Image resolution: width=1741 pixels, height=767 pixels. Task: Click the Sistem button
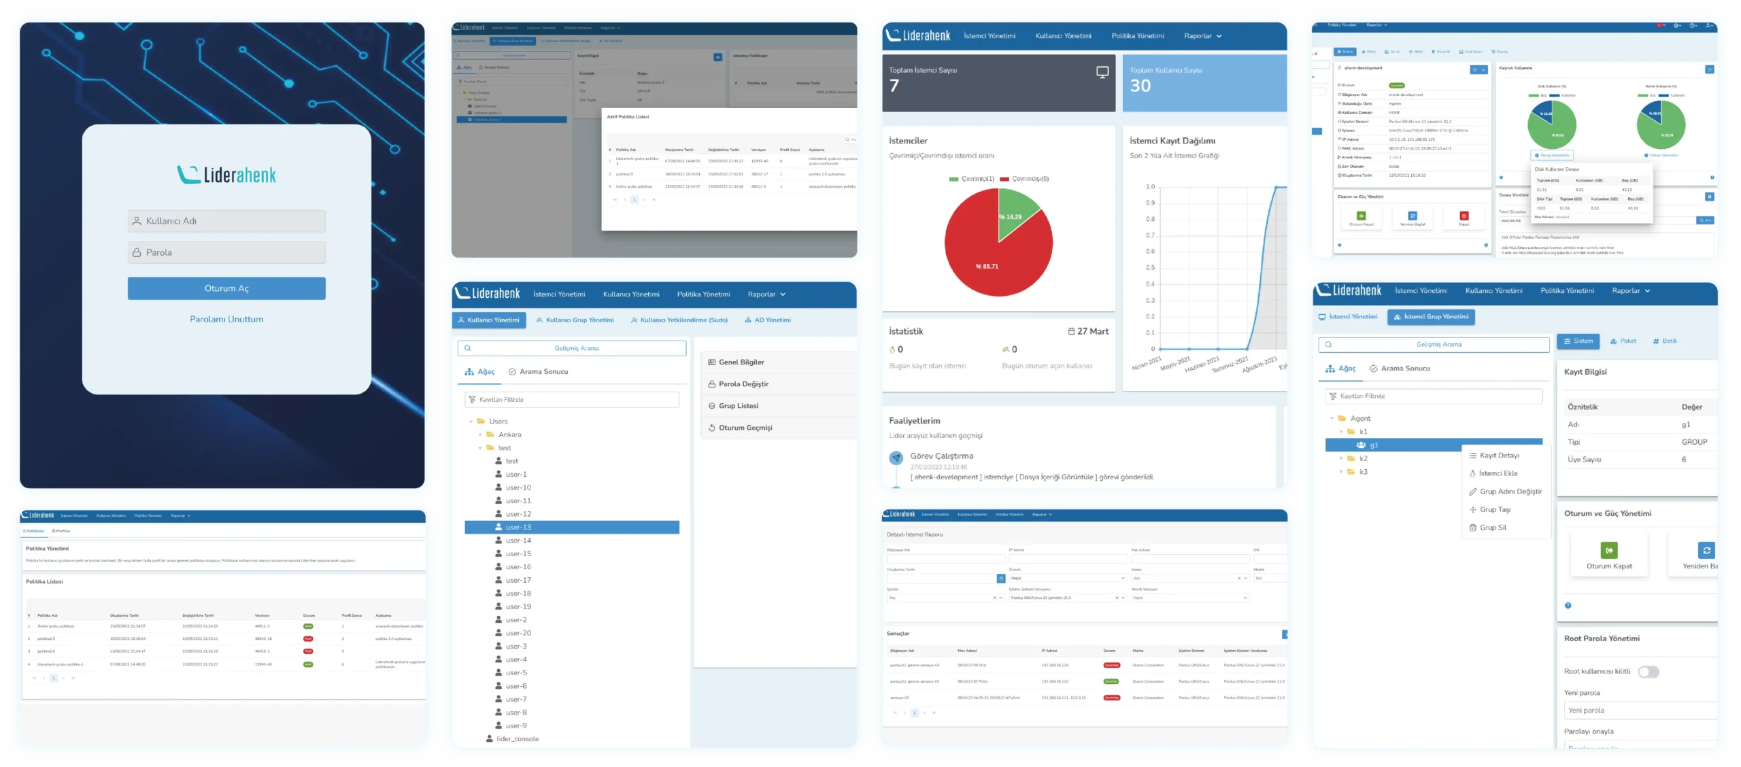point(1578,341)
